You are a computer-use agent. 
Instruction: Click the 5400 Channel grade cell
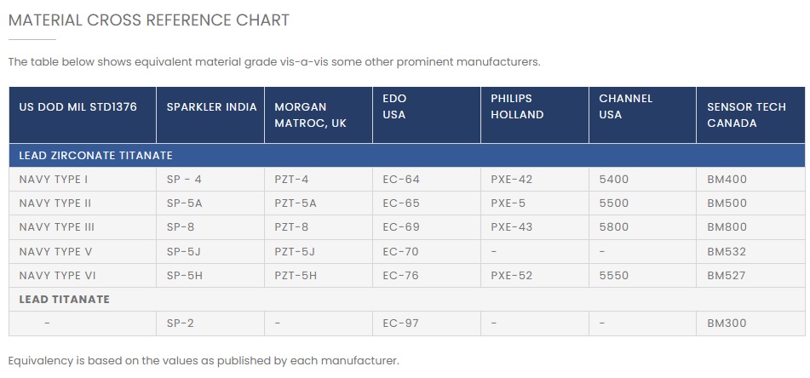613,180
